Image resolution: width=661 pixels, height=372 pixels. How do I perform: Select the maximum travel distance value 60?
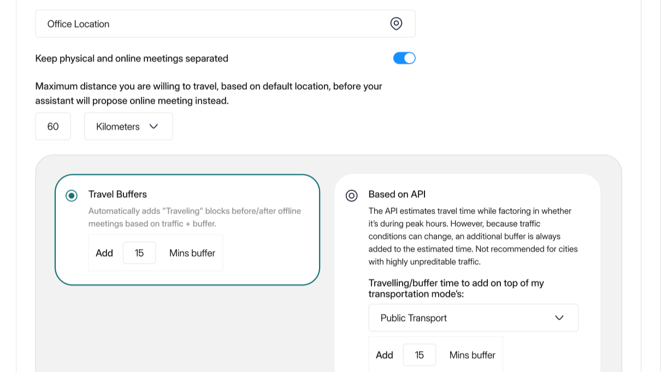pyautogui.click(x=53, y=126)
